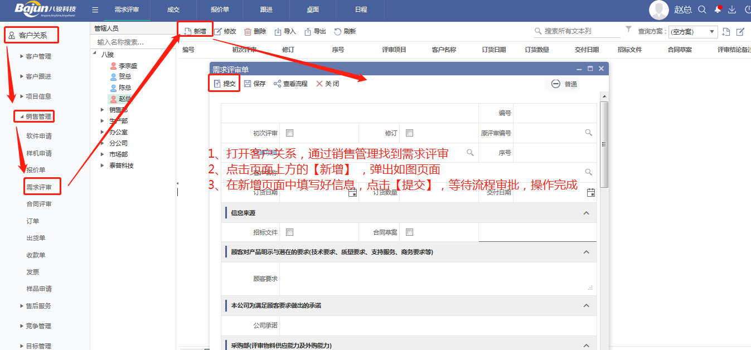Refresh the list with the 刷新 icon
The image size is (751, 350).
pos(338,32)
